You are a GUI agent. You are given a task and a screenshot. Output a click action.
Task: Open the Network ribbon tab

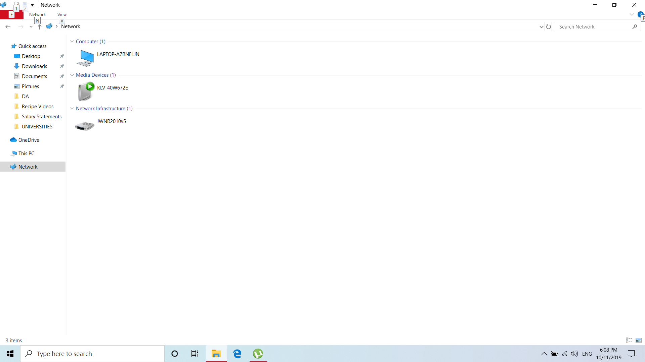point(37,14)
